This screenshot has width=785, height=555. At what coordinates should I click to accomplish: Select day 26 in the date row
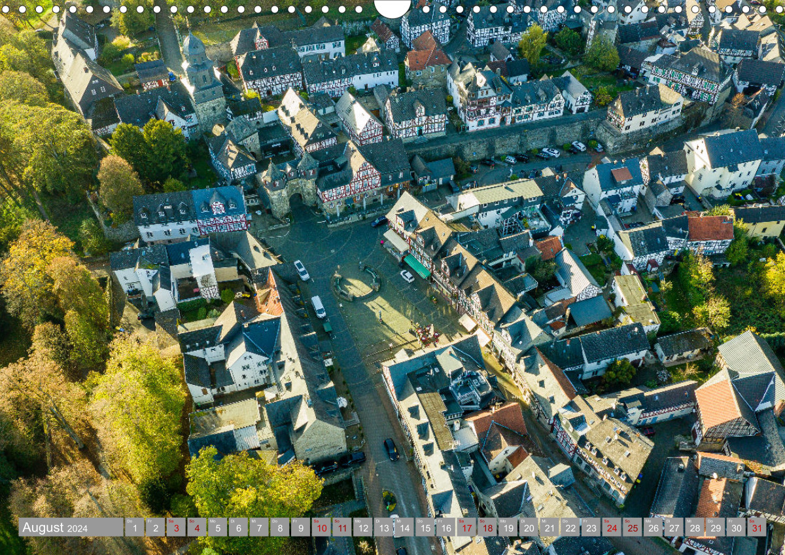pos(654,528)
